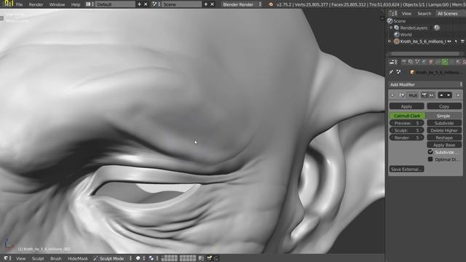Click the Scene name field

click(x=181, y=4)
